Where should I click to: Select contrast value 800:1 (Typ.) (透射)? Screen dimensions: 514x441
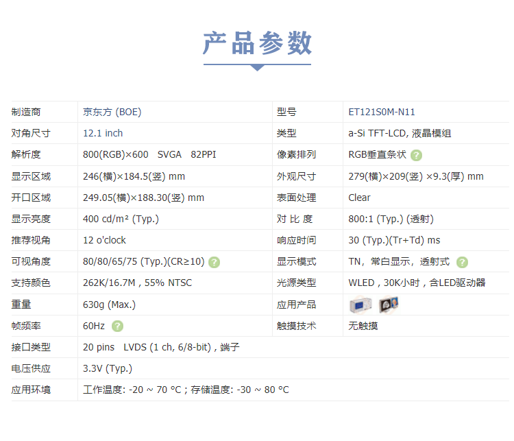pos(391,219)
